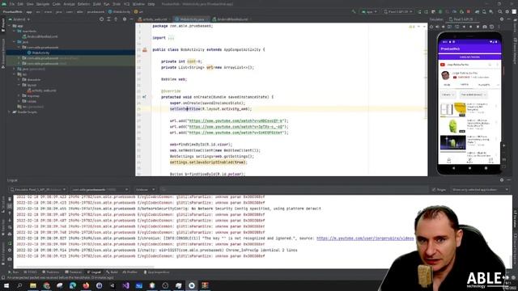Tap the Cargar pagina button in emulator
This screenshot has height=291, width=518.
point(469,57)
